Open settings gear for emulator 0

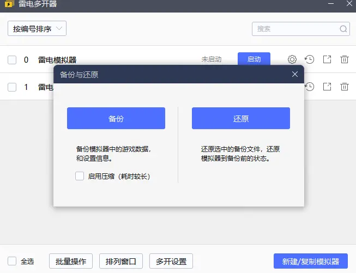[x=292, y=59]
